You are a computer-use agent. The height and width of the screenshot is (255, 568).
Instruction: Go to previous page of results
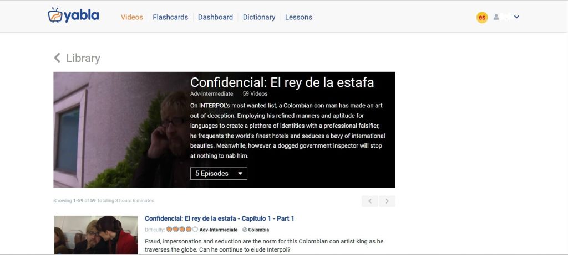click(370, 201)
